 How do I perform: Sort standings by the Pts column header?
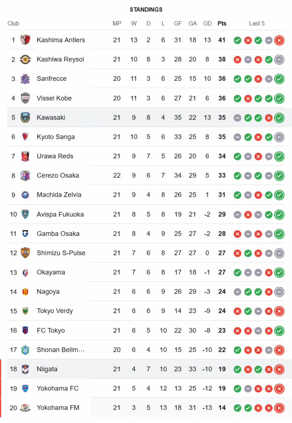tap(222, 23)
